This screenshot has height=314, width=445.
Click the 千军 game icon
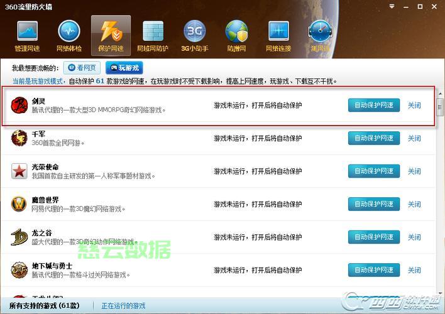click(19, 138)
